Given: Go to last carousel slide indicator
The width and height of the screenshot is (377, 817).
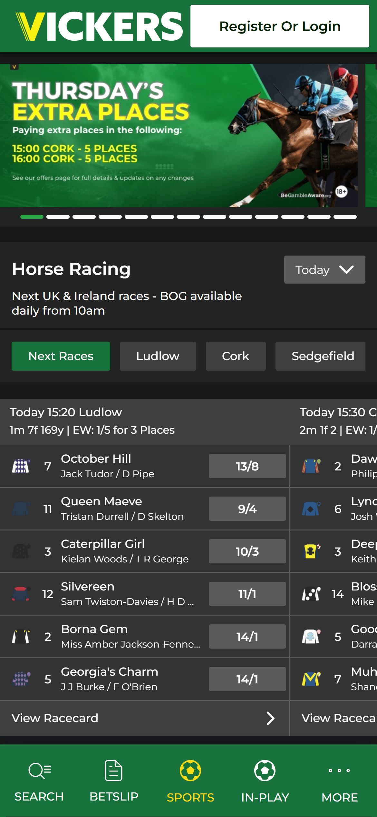Looking at the screenshot, I should click(x=345, y=217).
